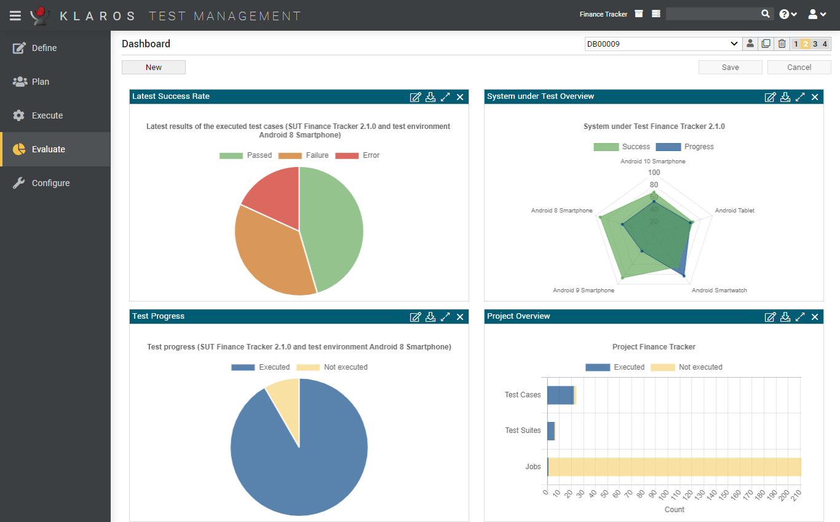Start a search with the magnifier icon
This screenshot has width=840, height=522.
(766, 13)
